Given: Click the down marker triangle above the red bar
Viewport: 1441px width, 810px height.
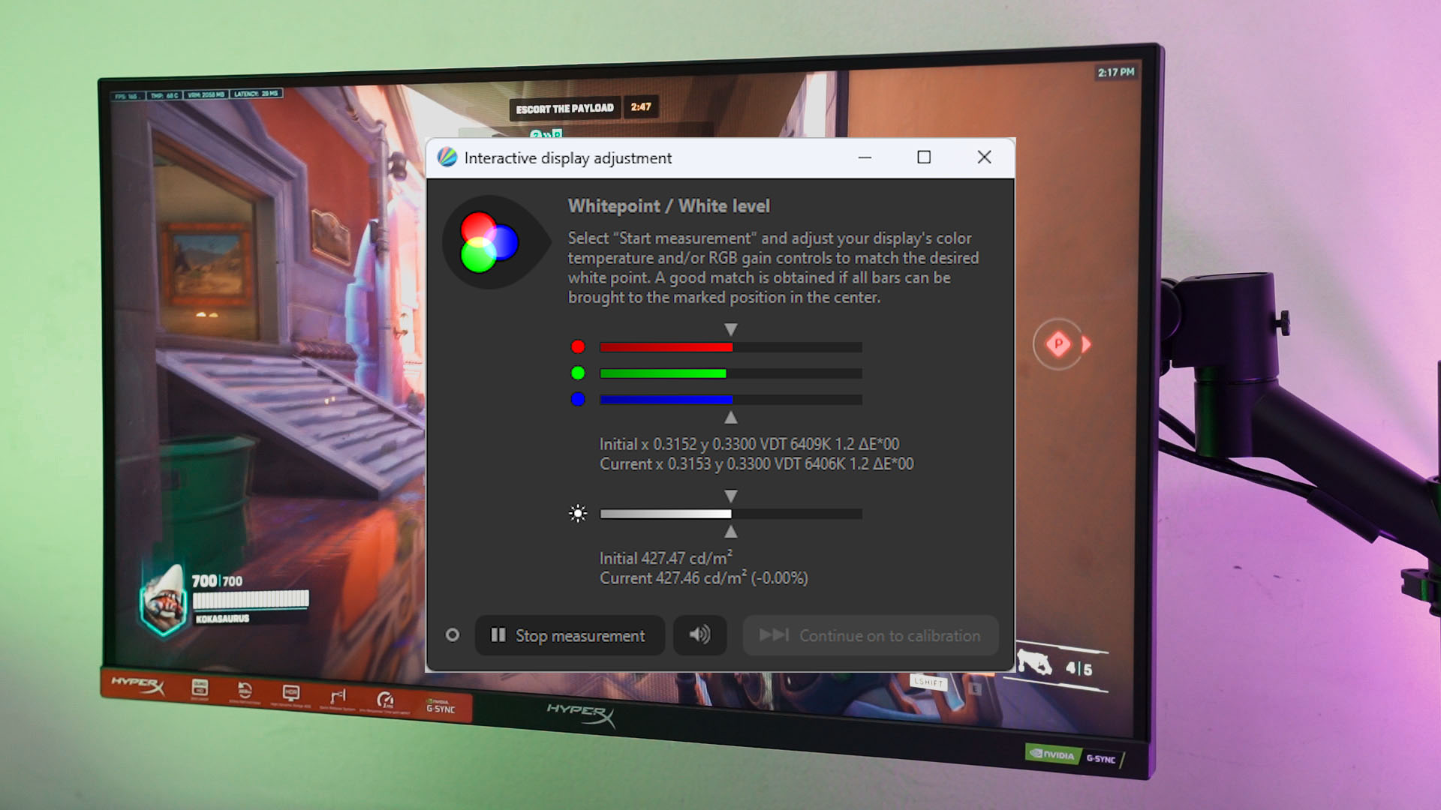Looking at the screenshot, I should (x=730, y=329).
